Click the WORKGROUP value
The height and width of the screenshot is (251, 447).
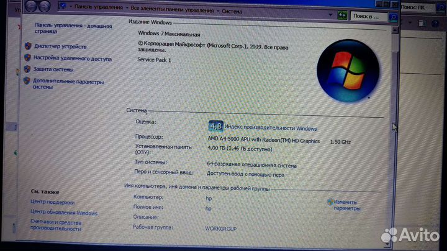[x=221, y=229]
